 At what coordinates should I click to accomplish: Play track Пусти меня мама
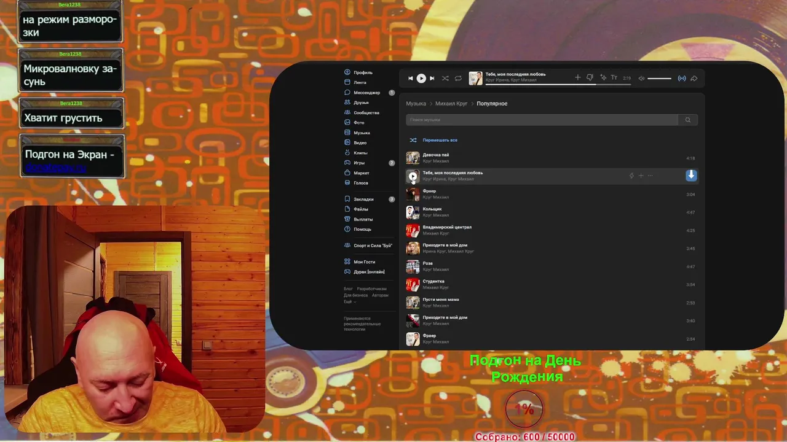tap(552, 303)
